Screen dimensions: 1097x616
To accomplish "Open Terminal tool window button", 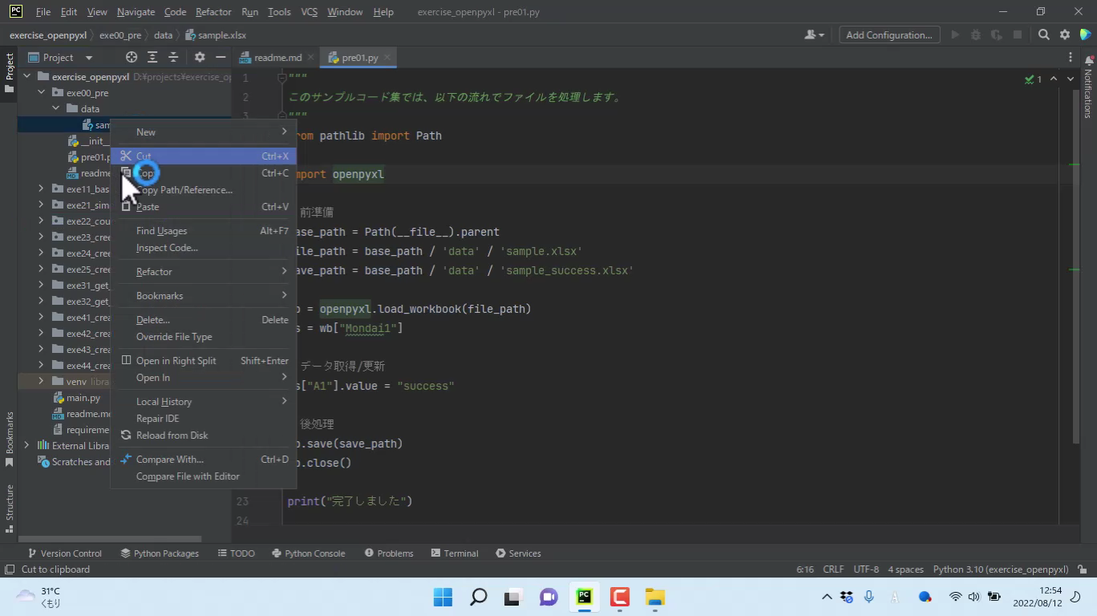I will tap(454, 553).
